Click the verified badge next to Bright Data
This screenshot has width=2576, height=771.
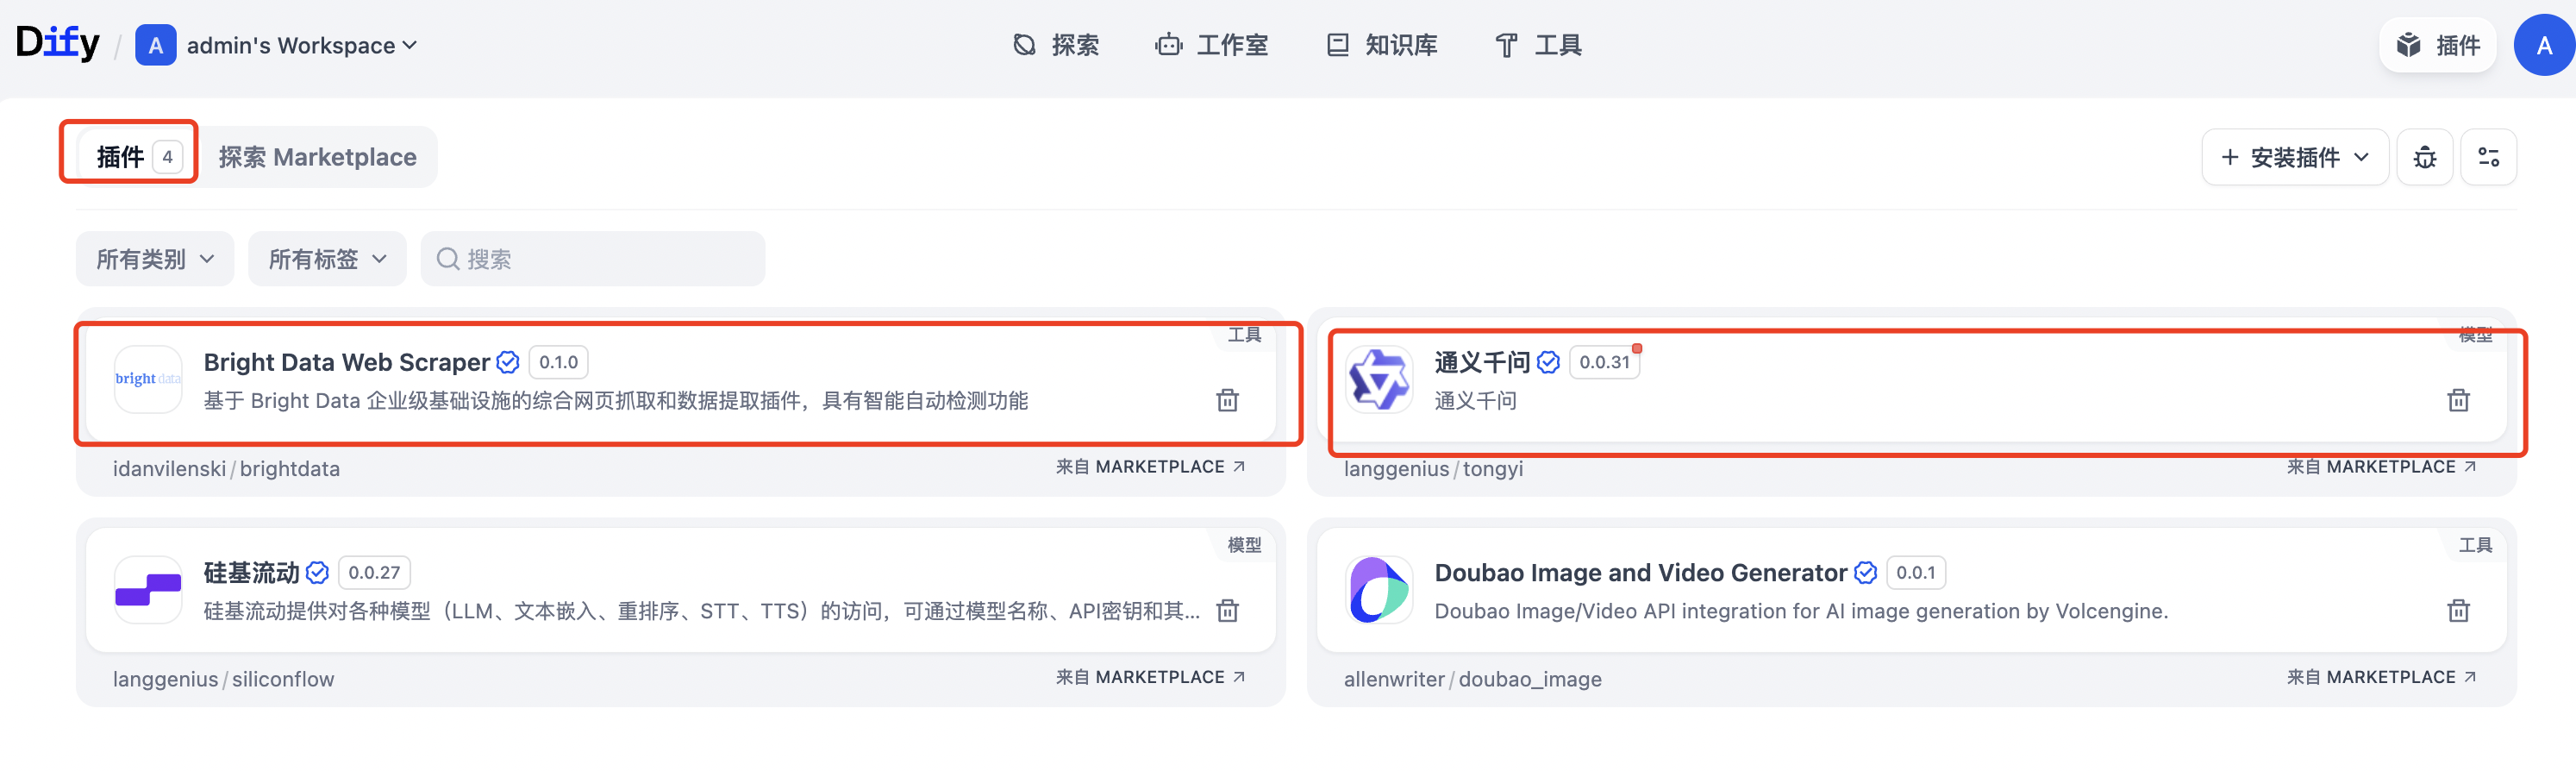tap(508, 362)
